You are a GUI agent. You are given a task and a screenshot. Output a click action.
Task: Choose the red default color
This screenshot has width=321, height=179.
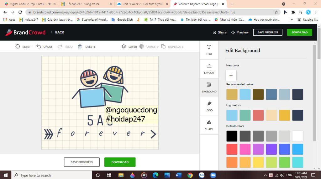click(x=232, y=149)
